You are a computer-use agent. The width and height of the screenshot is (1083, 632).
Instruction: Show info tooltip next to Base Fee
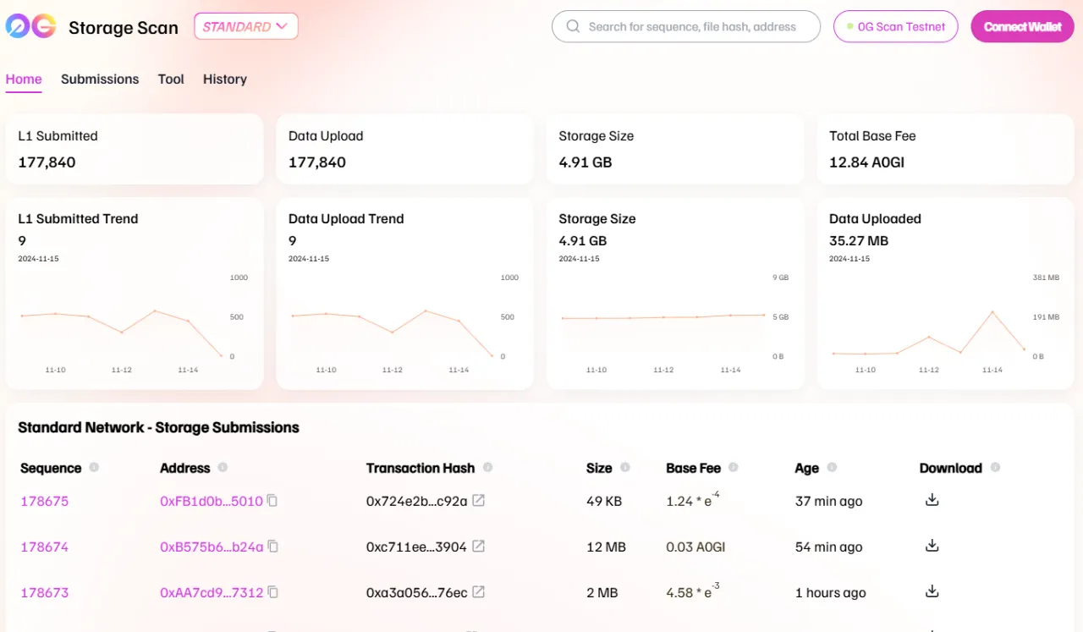[733, 468]
